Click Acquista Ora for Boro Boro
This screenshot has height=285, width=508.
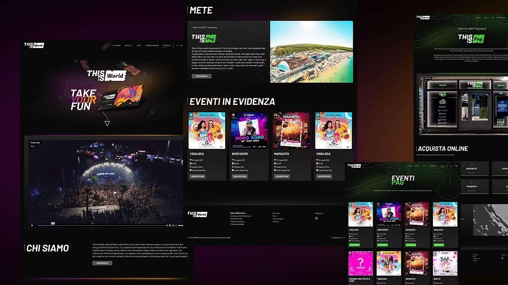pos(241,176)
